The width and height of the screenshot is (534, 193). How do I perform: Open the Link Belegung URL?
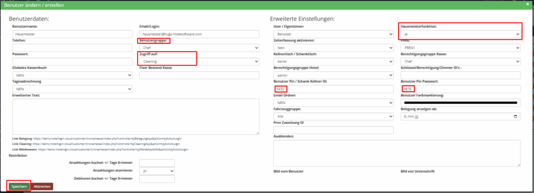[x=107, y=138]
